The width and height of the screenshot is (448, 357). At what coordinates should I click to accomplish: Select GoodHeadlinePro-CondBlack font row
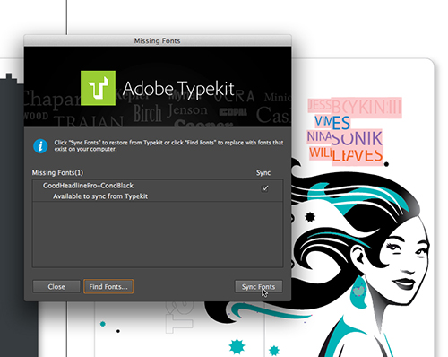coord(158,191)
